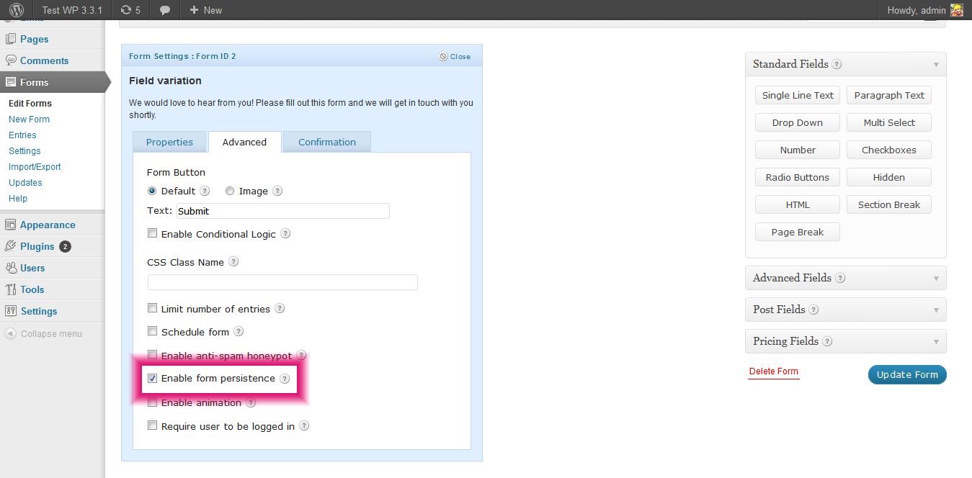Open Edit Forms submenu item

pyautogui.click(x=30, y=104)
